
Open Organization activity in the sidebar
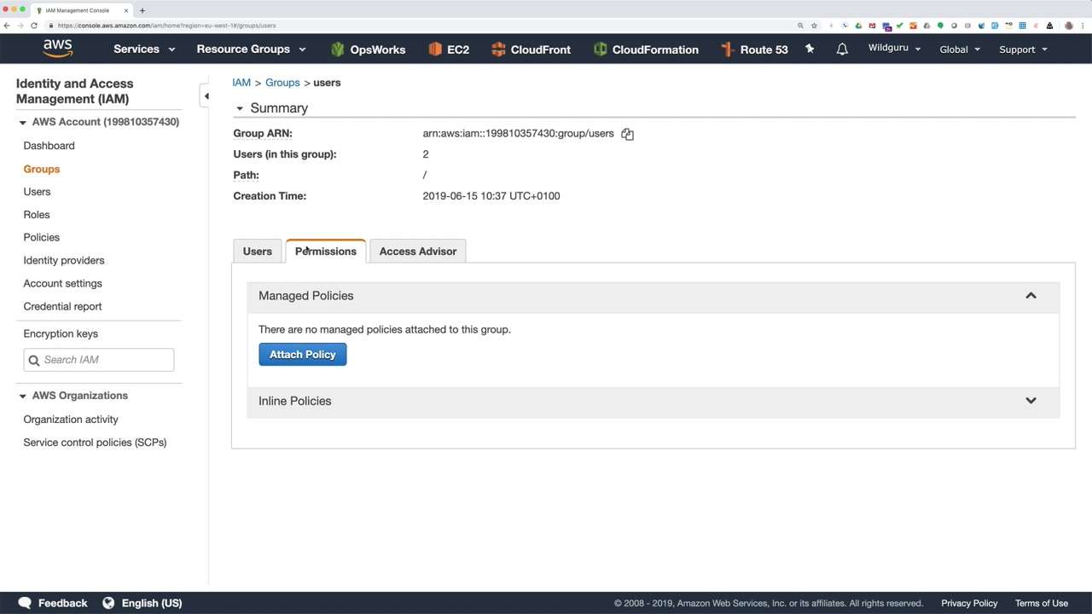(x=71, y=420)
